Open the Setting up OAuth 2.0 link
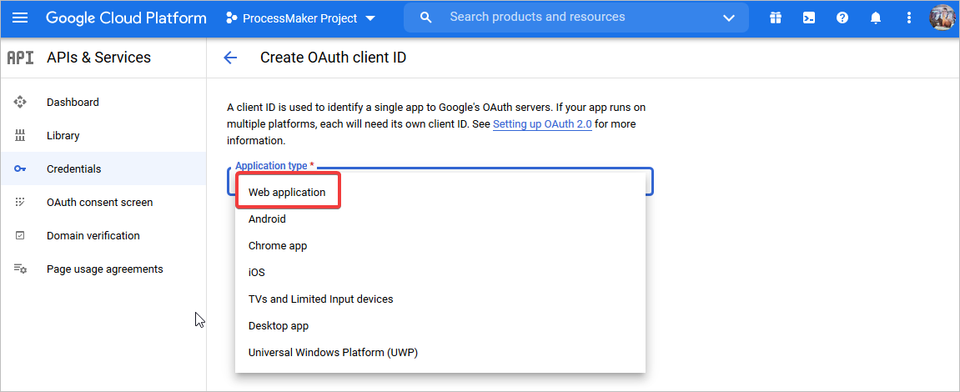Image resolution: width=960 pixels, height=392 pixels. pos(542,123)
